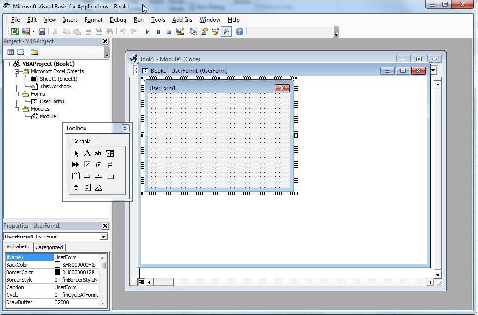
Task: Click the Undo arrow icon
Action: point(123,31)
